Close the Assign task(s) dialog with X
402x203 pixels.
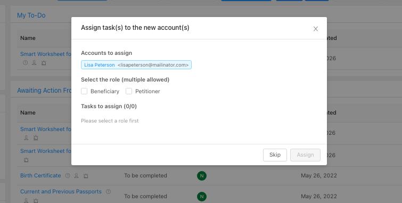click(x=316, y=29)
